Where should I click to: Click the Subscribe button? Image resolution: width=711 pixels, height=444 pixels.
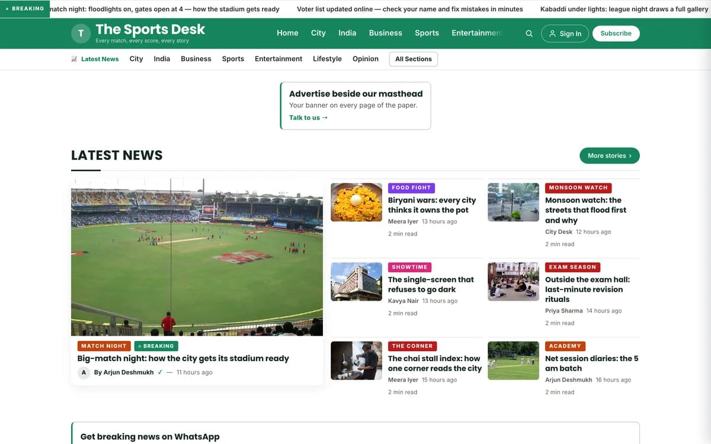[616, 33]
